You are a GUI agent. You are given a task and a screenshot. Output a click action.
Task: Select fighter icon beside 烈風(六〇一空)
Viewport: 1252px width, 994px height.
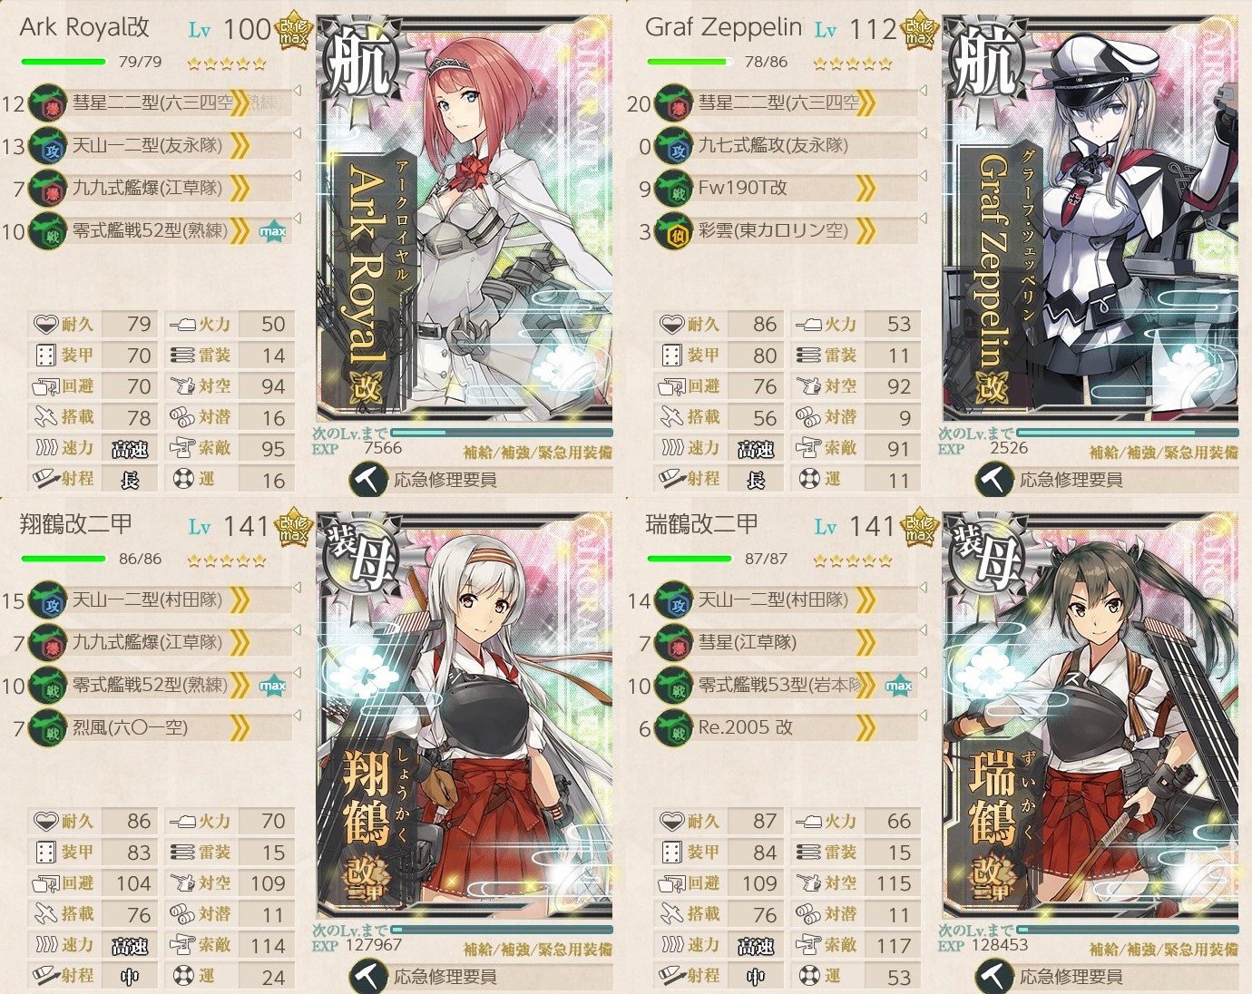tap(46, 728)
